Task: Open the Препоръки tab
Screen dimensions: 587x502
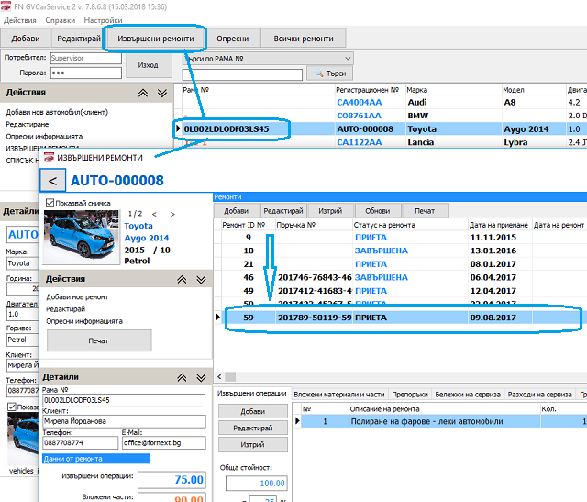Action: [410, 395]
